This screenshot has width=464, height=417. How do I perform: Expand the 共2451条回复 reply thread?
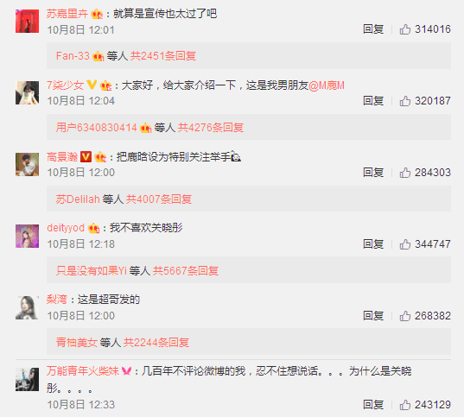pos(163,56)
